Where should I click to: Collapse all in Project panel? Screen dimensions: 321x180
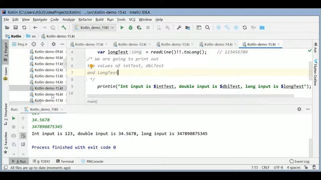pyautogui.click(x=42, y=44)
